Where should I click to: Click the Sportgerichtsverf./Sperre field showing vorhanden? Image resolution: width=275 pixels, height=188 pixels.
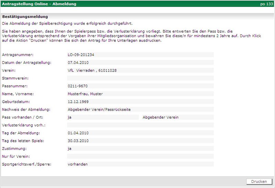(140, 164)
